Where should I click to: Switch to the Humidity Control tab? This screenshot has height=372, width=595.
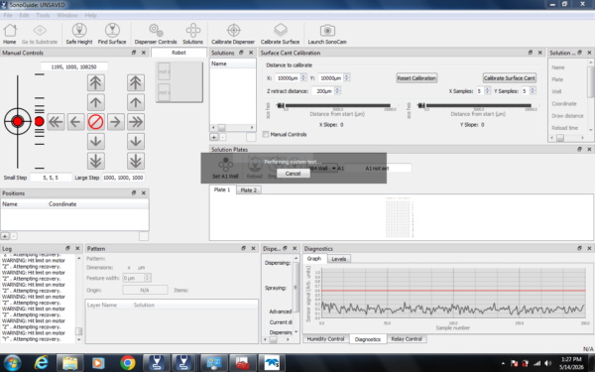point(325,339)
